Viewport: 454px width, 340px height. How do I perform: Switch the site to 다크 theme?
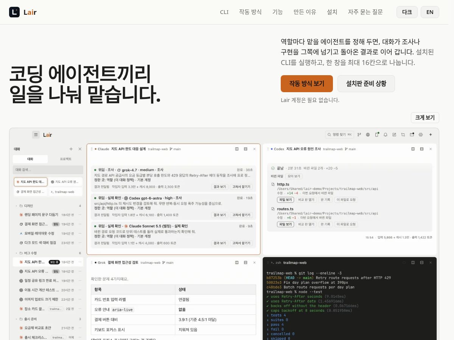pyautogui.click(x=407, y=12)
